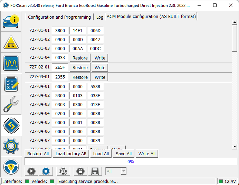Click Executing service procedure status text
This screenshot has height=185, width=239.
coord(88,181)
